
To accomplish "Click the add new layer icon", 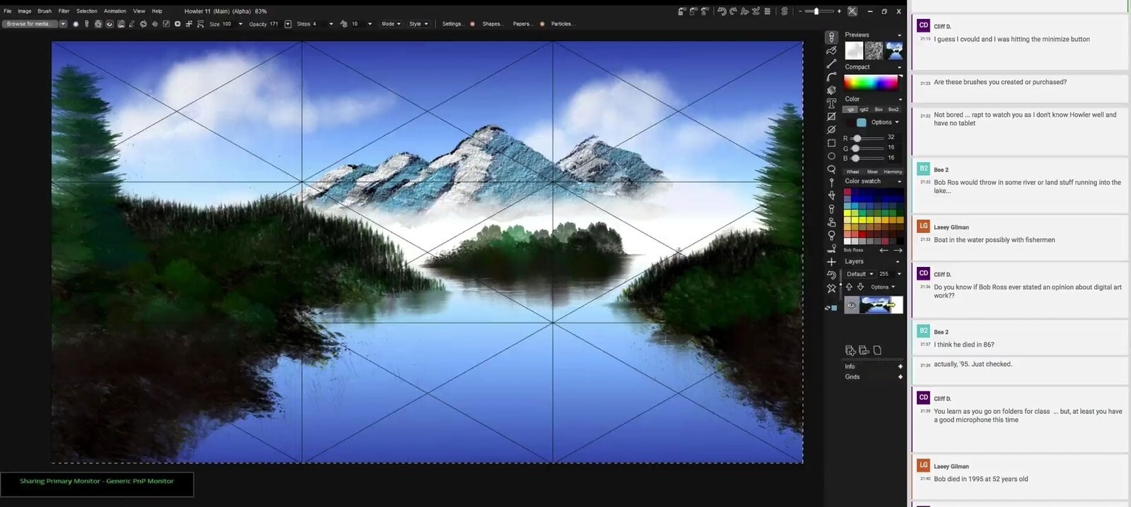I will tap(850, 350).
